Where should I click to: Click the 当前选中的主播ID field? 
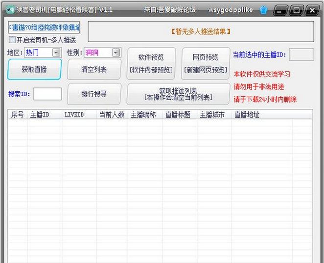(304, 54)
